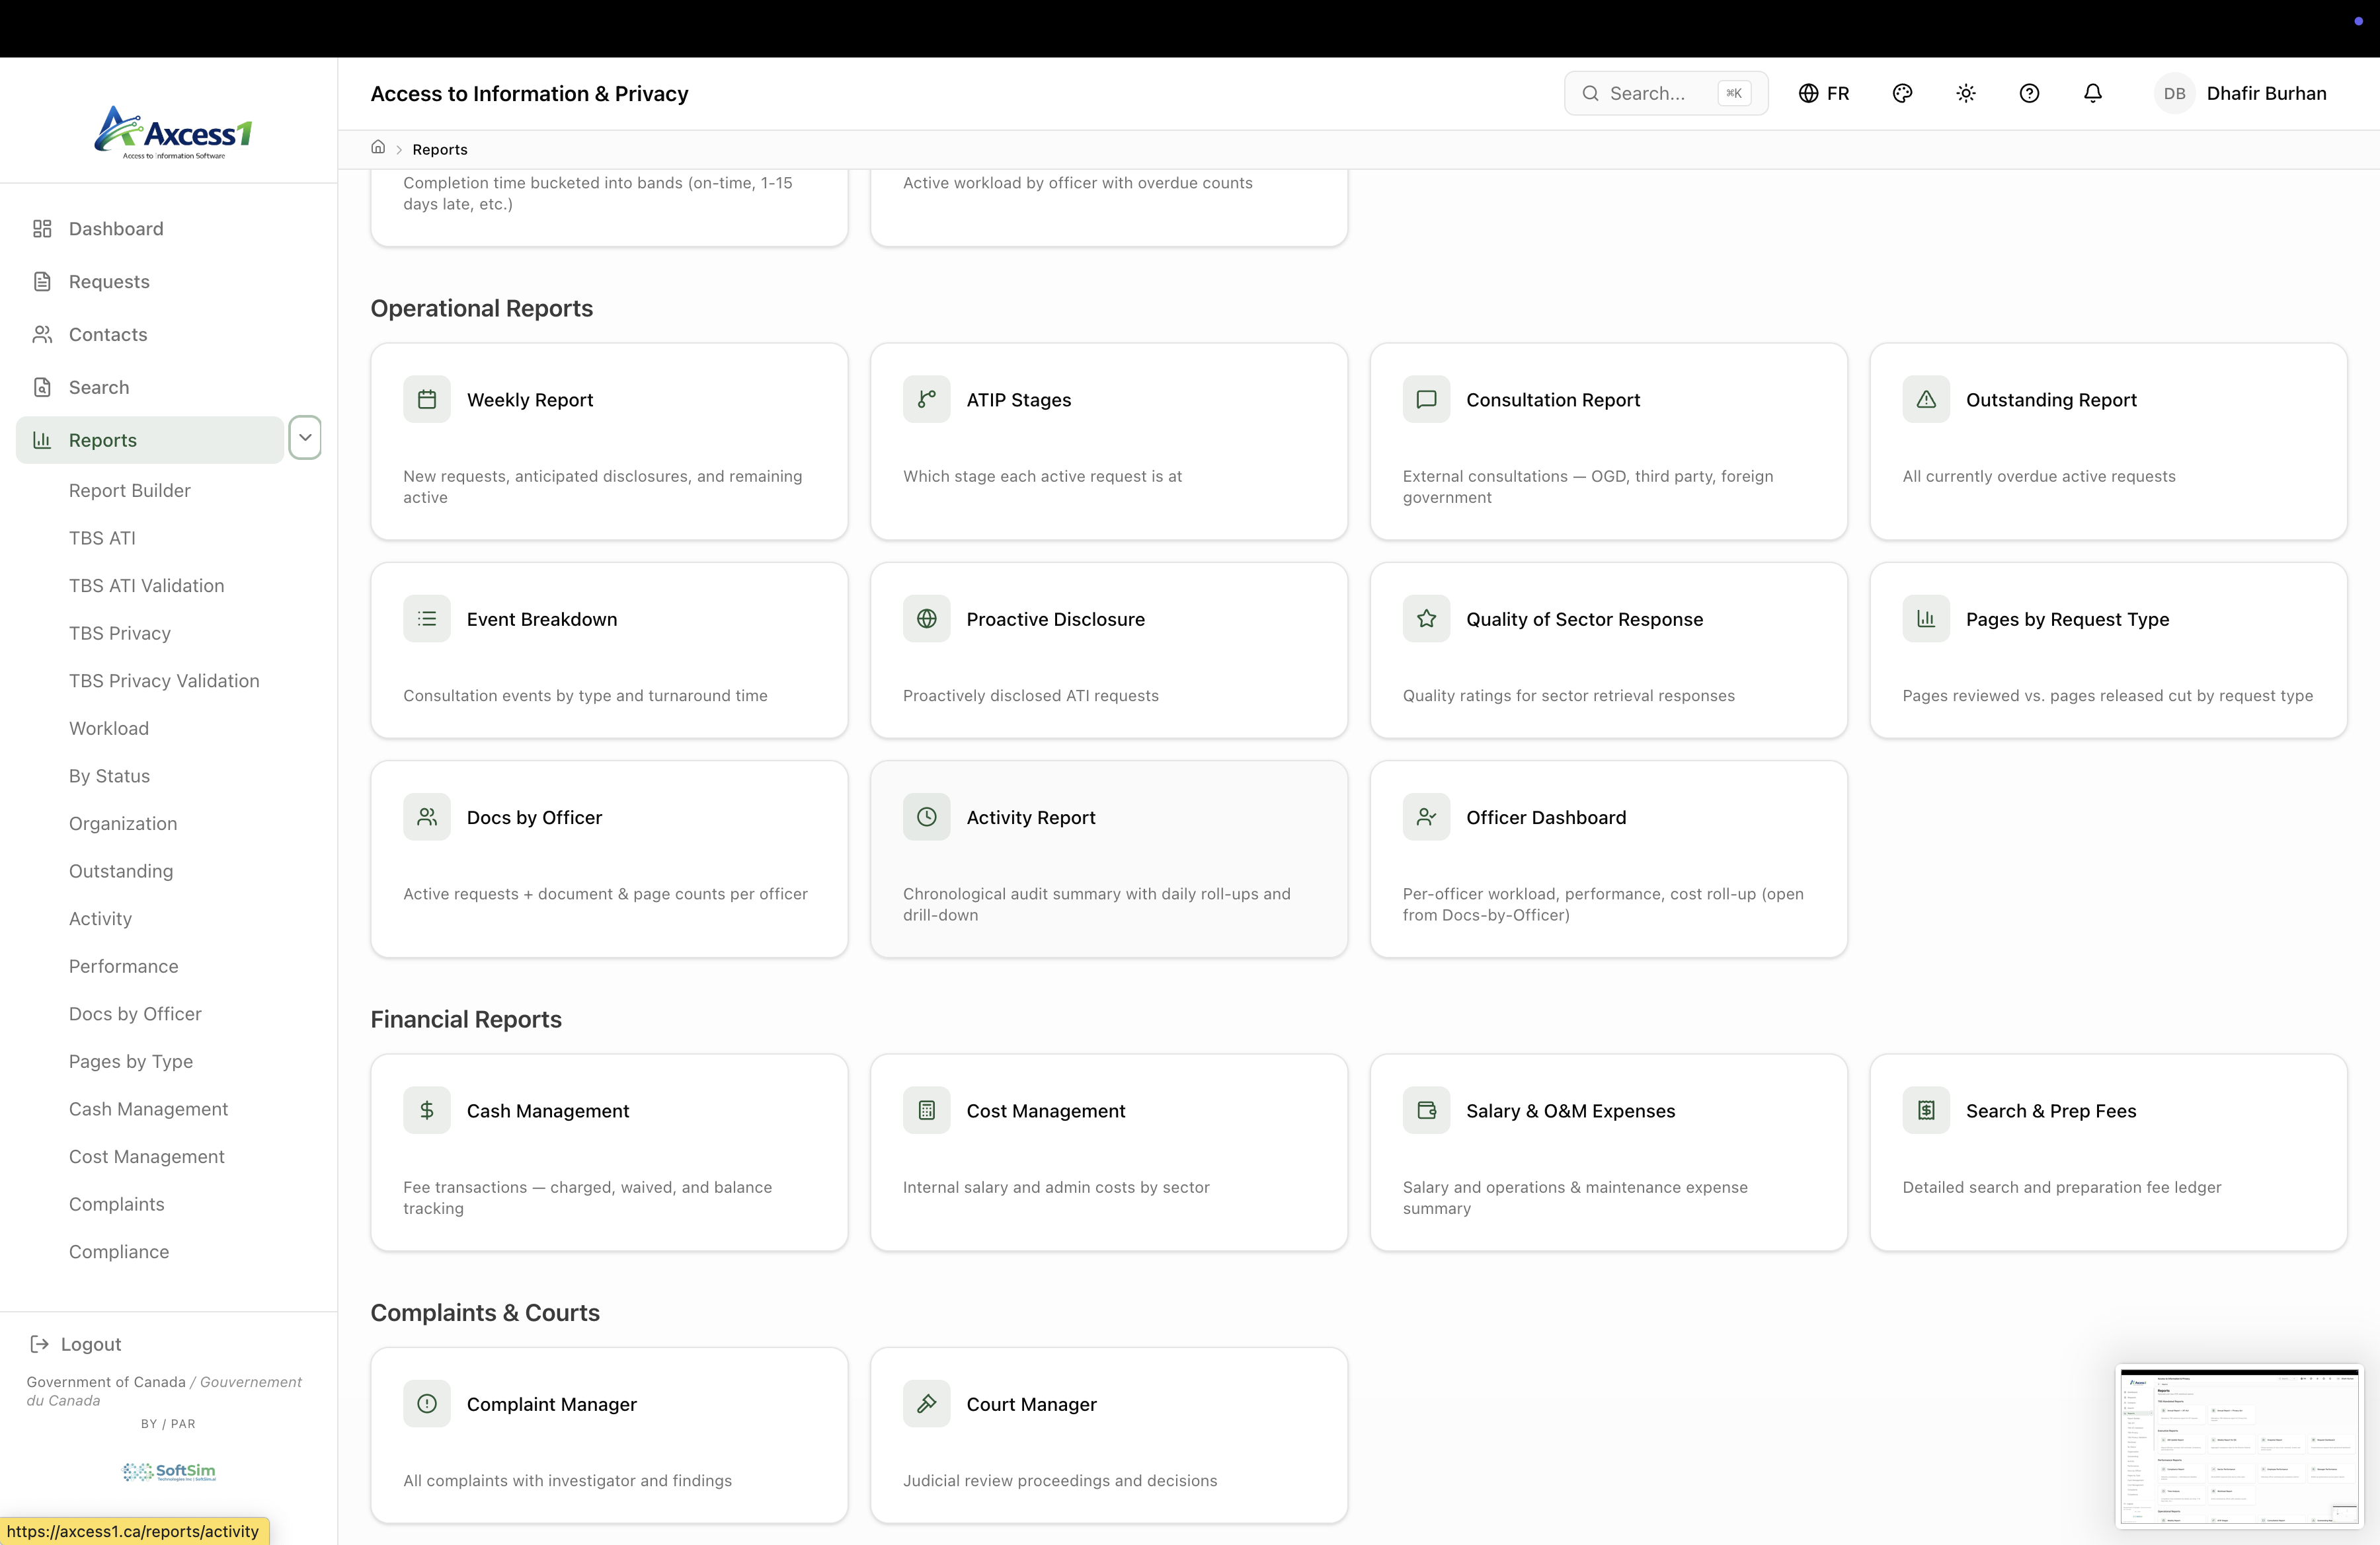Open the Officer Dashboard report card
Viewport: 2380px width, 1545px height.
[1607, 860]
